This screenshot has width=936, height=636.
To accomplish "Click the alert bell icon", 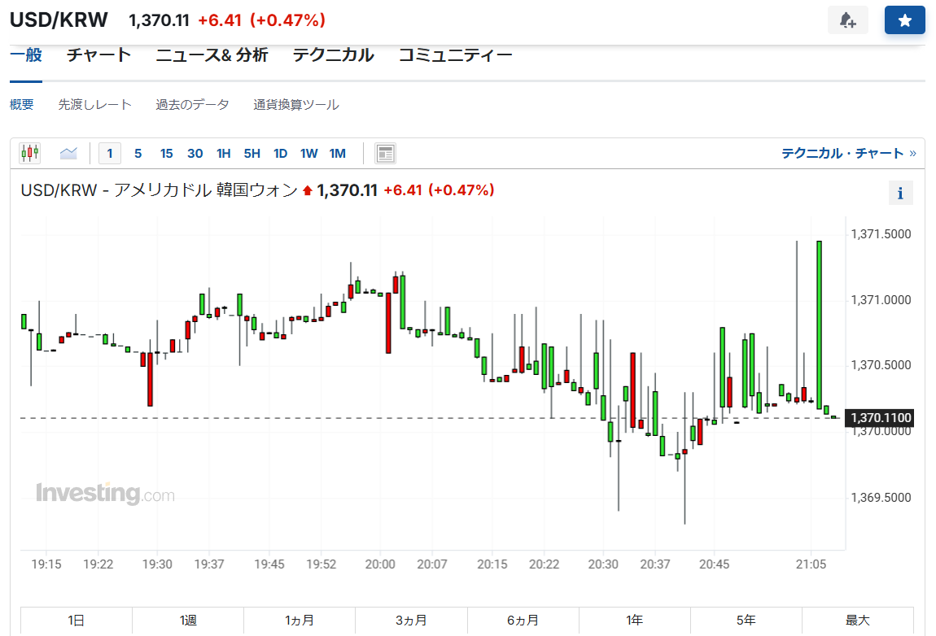I will tap(847, 20).
